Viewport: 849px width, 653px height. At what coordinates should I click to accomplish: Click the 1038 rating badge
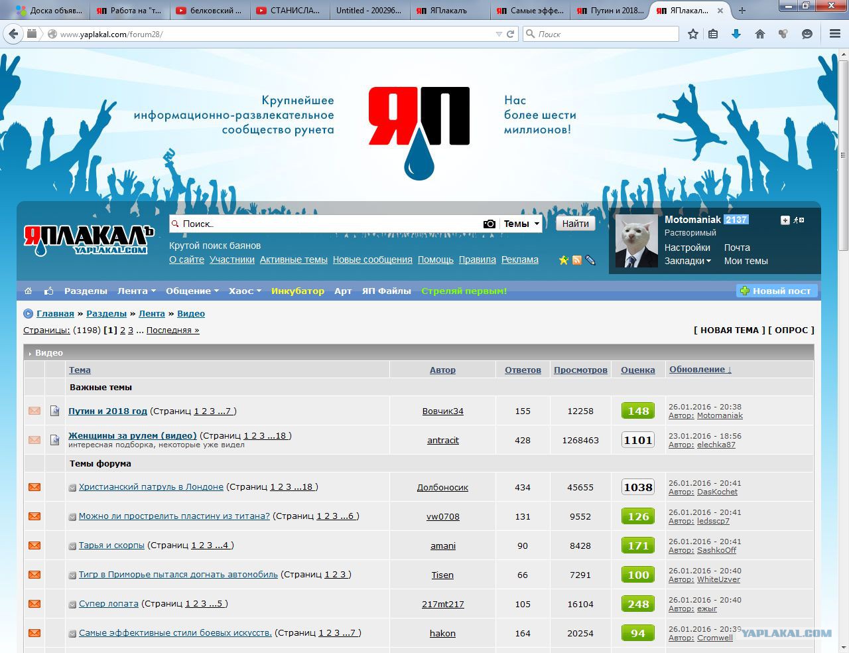[x=638, y=487]
